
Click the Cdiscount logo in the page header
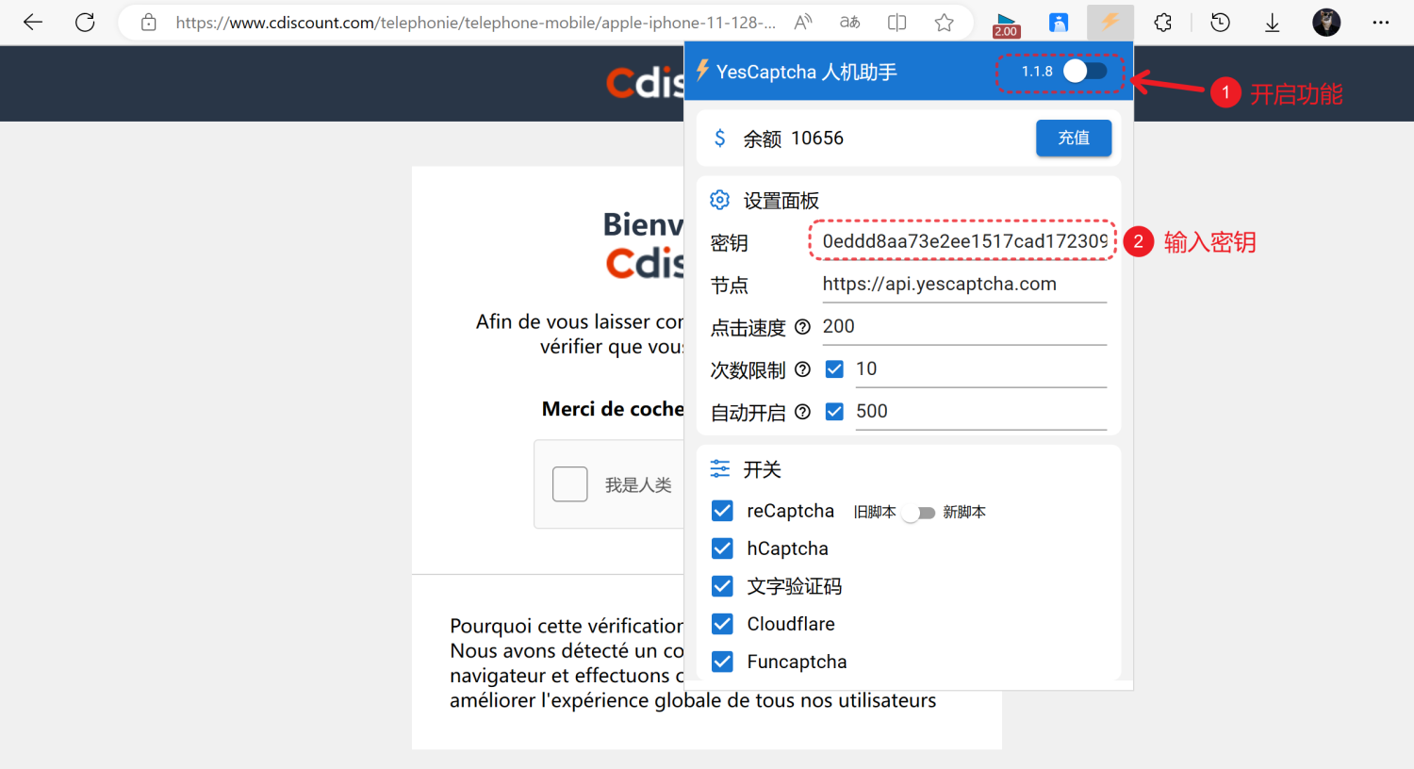645,83
